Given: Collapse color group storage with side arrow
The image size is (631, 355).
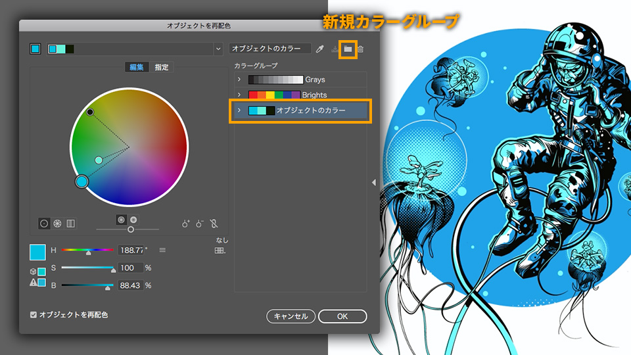Looking at the screenshot, I should pyautogui.click(x=374, y=182).
